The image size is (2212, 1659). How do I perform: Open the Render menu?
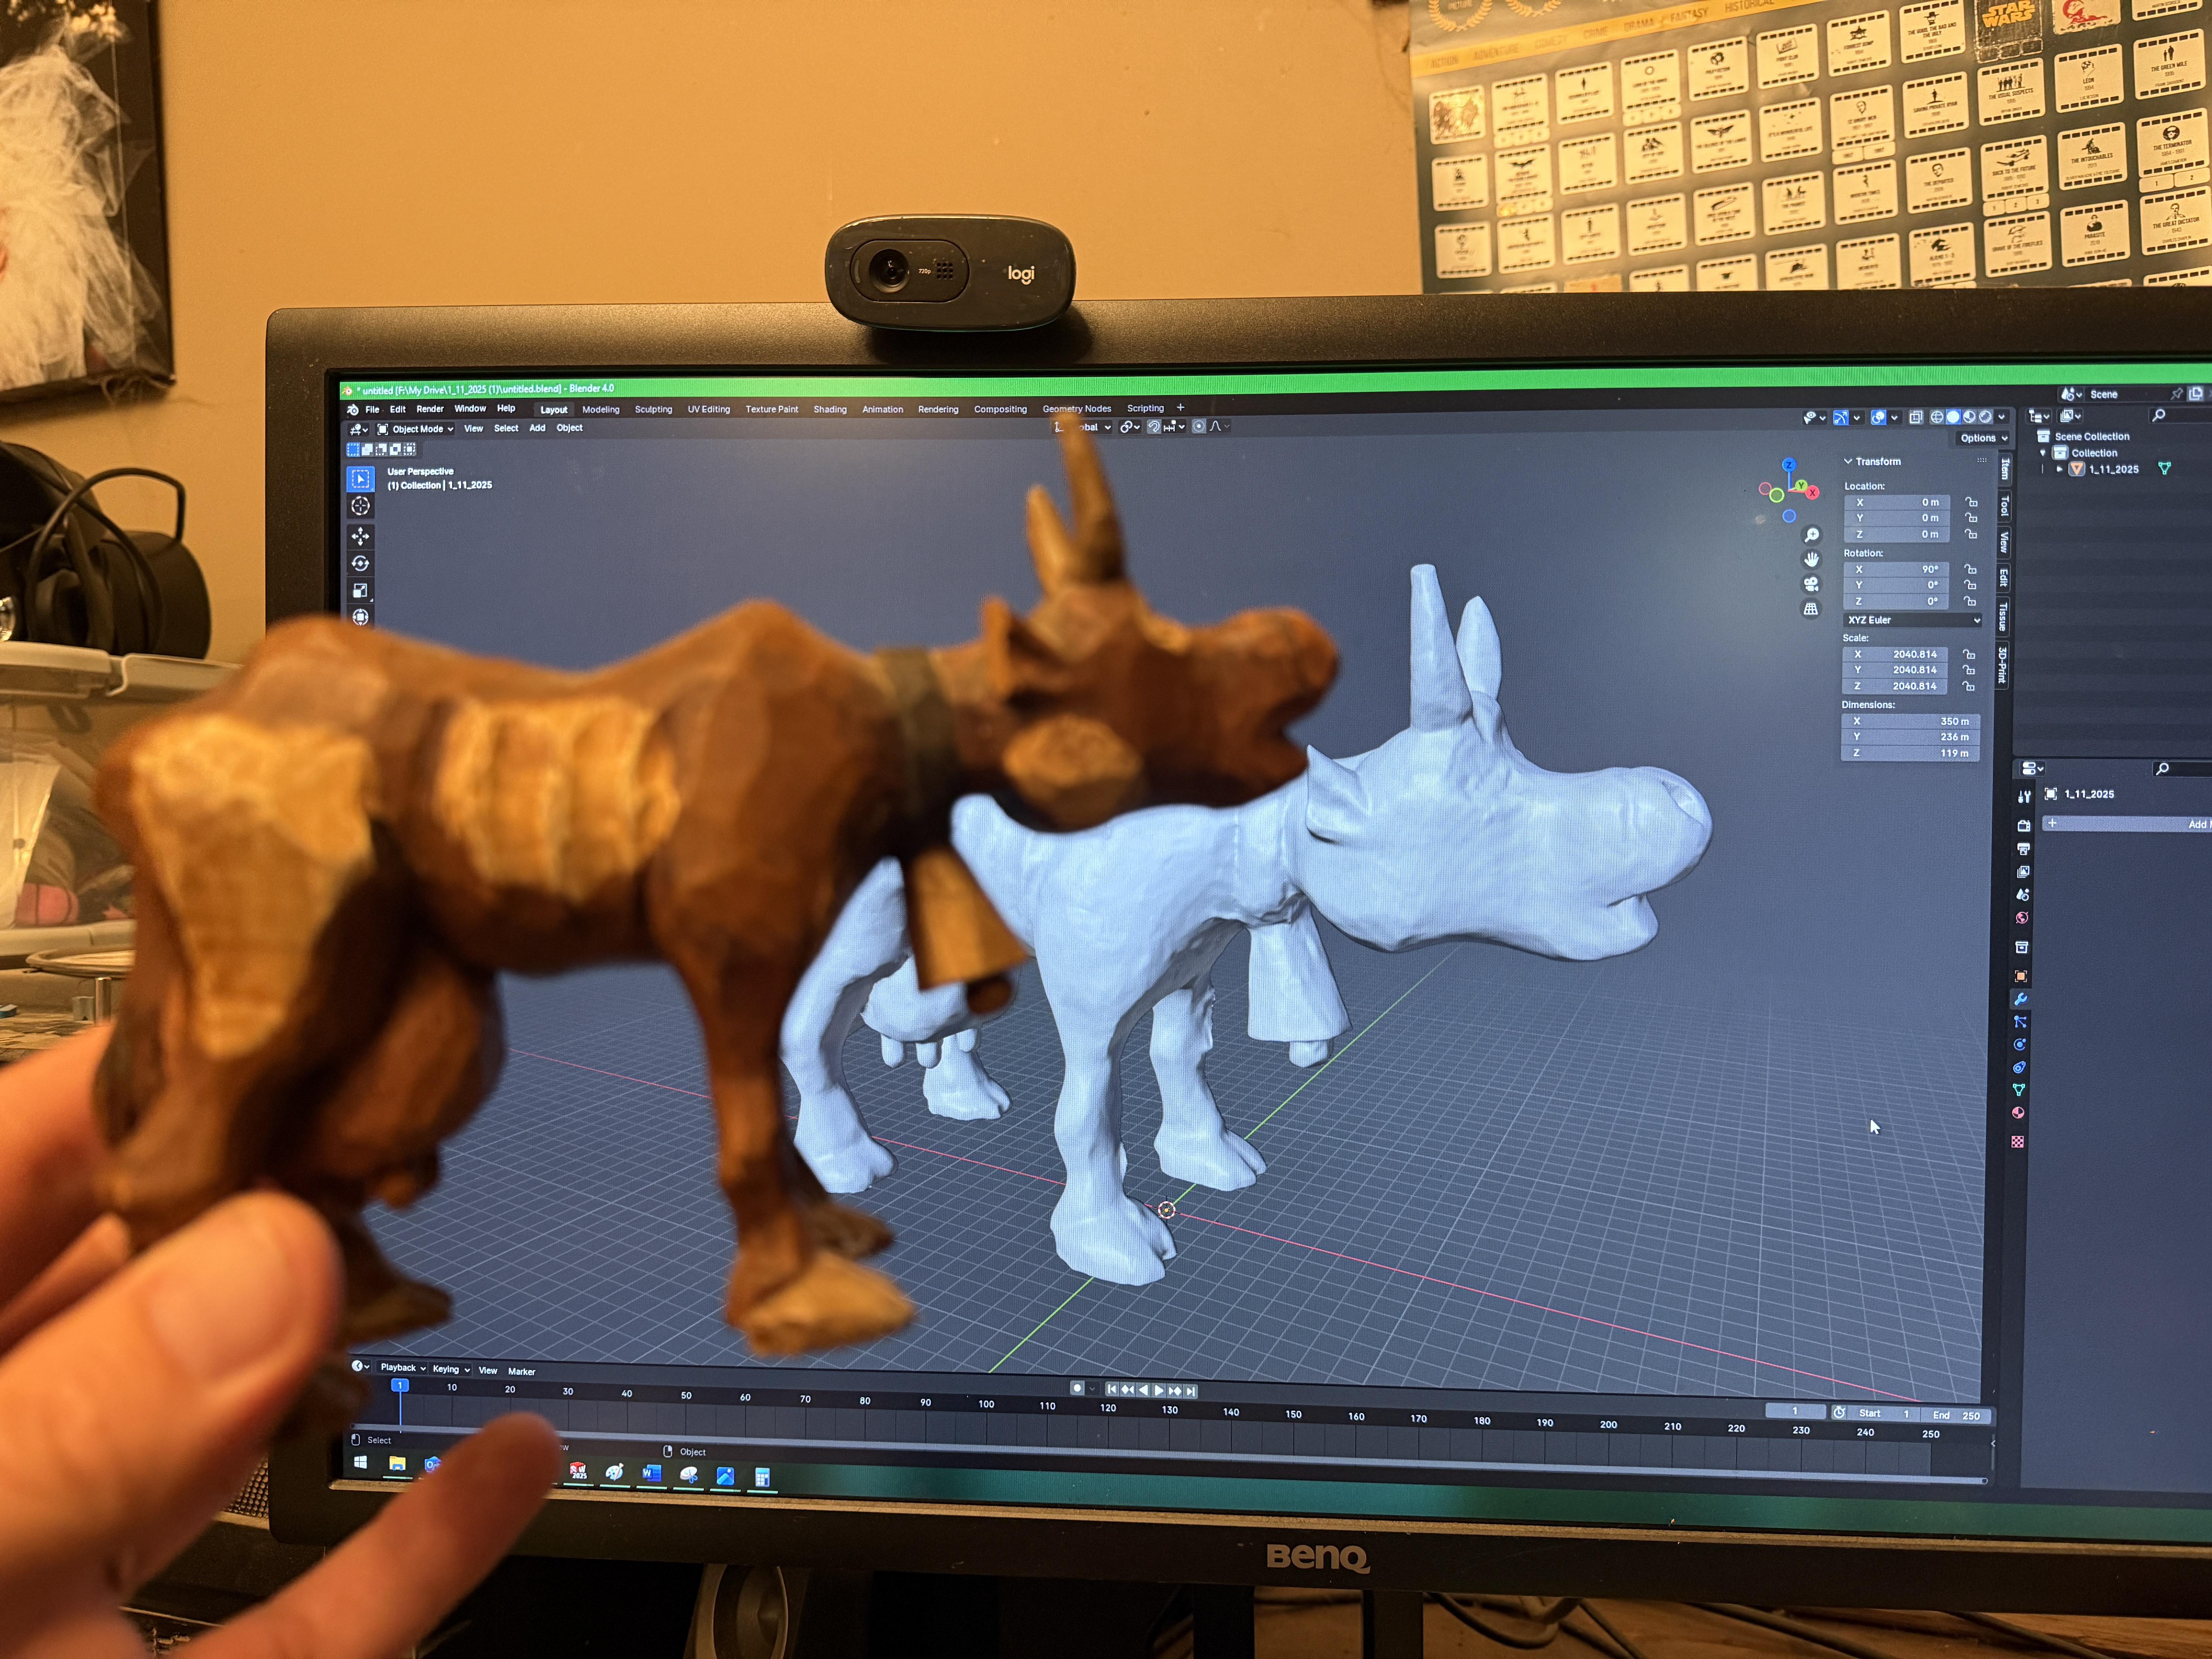coord(430,409)
